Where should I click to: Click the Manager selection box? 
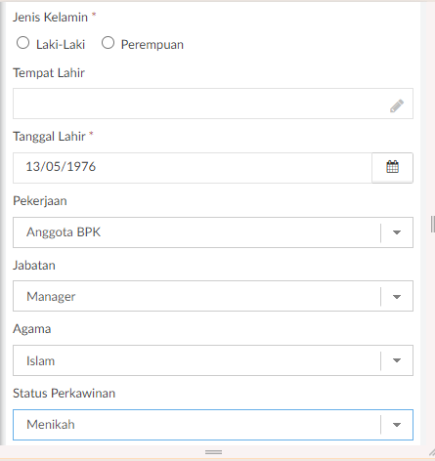pyautogui.click(x=213, y=296)
